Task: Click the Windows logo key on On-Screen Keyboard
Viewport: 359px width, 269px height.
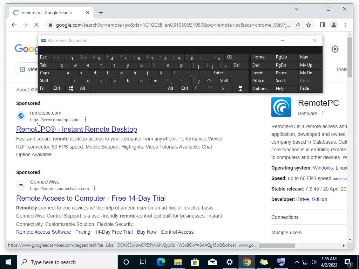Action: click(x=71, y=88)
